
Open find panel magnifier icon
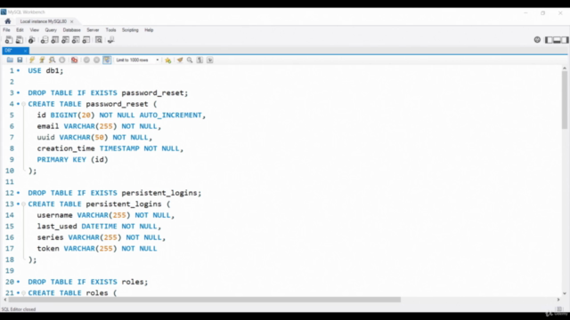(190, 60)
